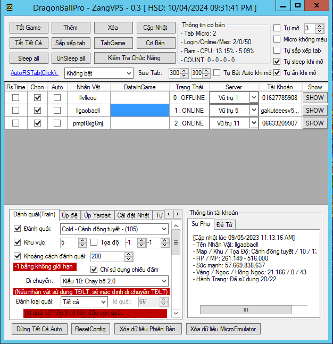Increase the Khu vực value using up arrow

coord(82,240)
